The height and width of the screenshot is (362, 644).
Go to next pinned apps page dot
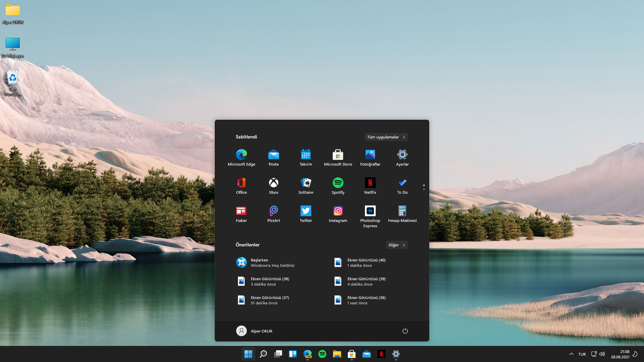pyautogui.click(x=424, y=189)
